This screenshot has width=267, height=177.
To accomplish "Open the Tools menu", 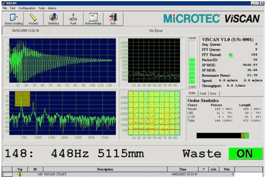I will [x=41, y=8].
